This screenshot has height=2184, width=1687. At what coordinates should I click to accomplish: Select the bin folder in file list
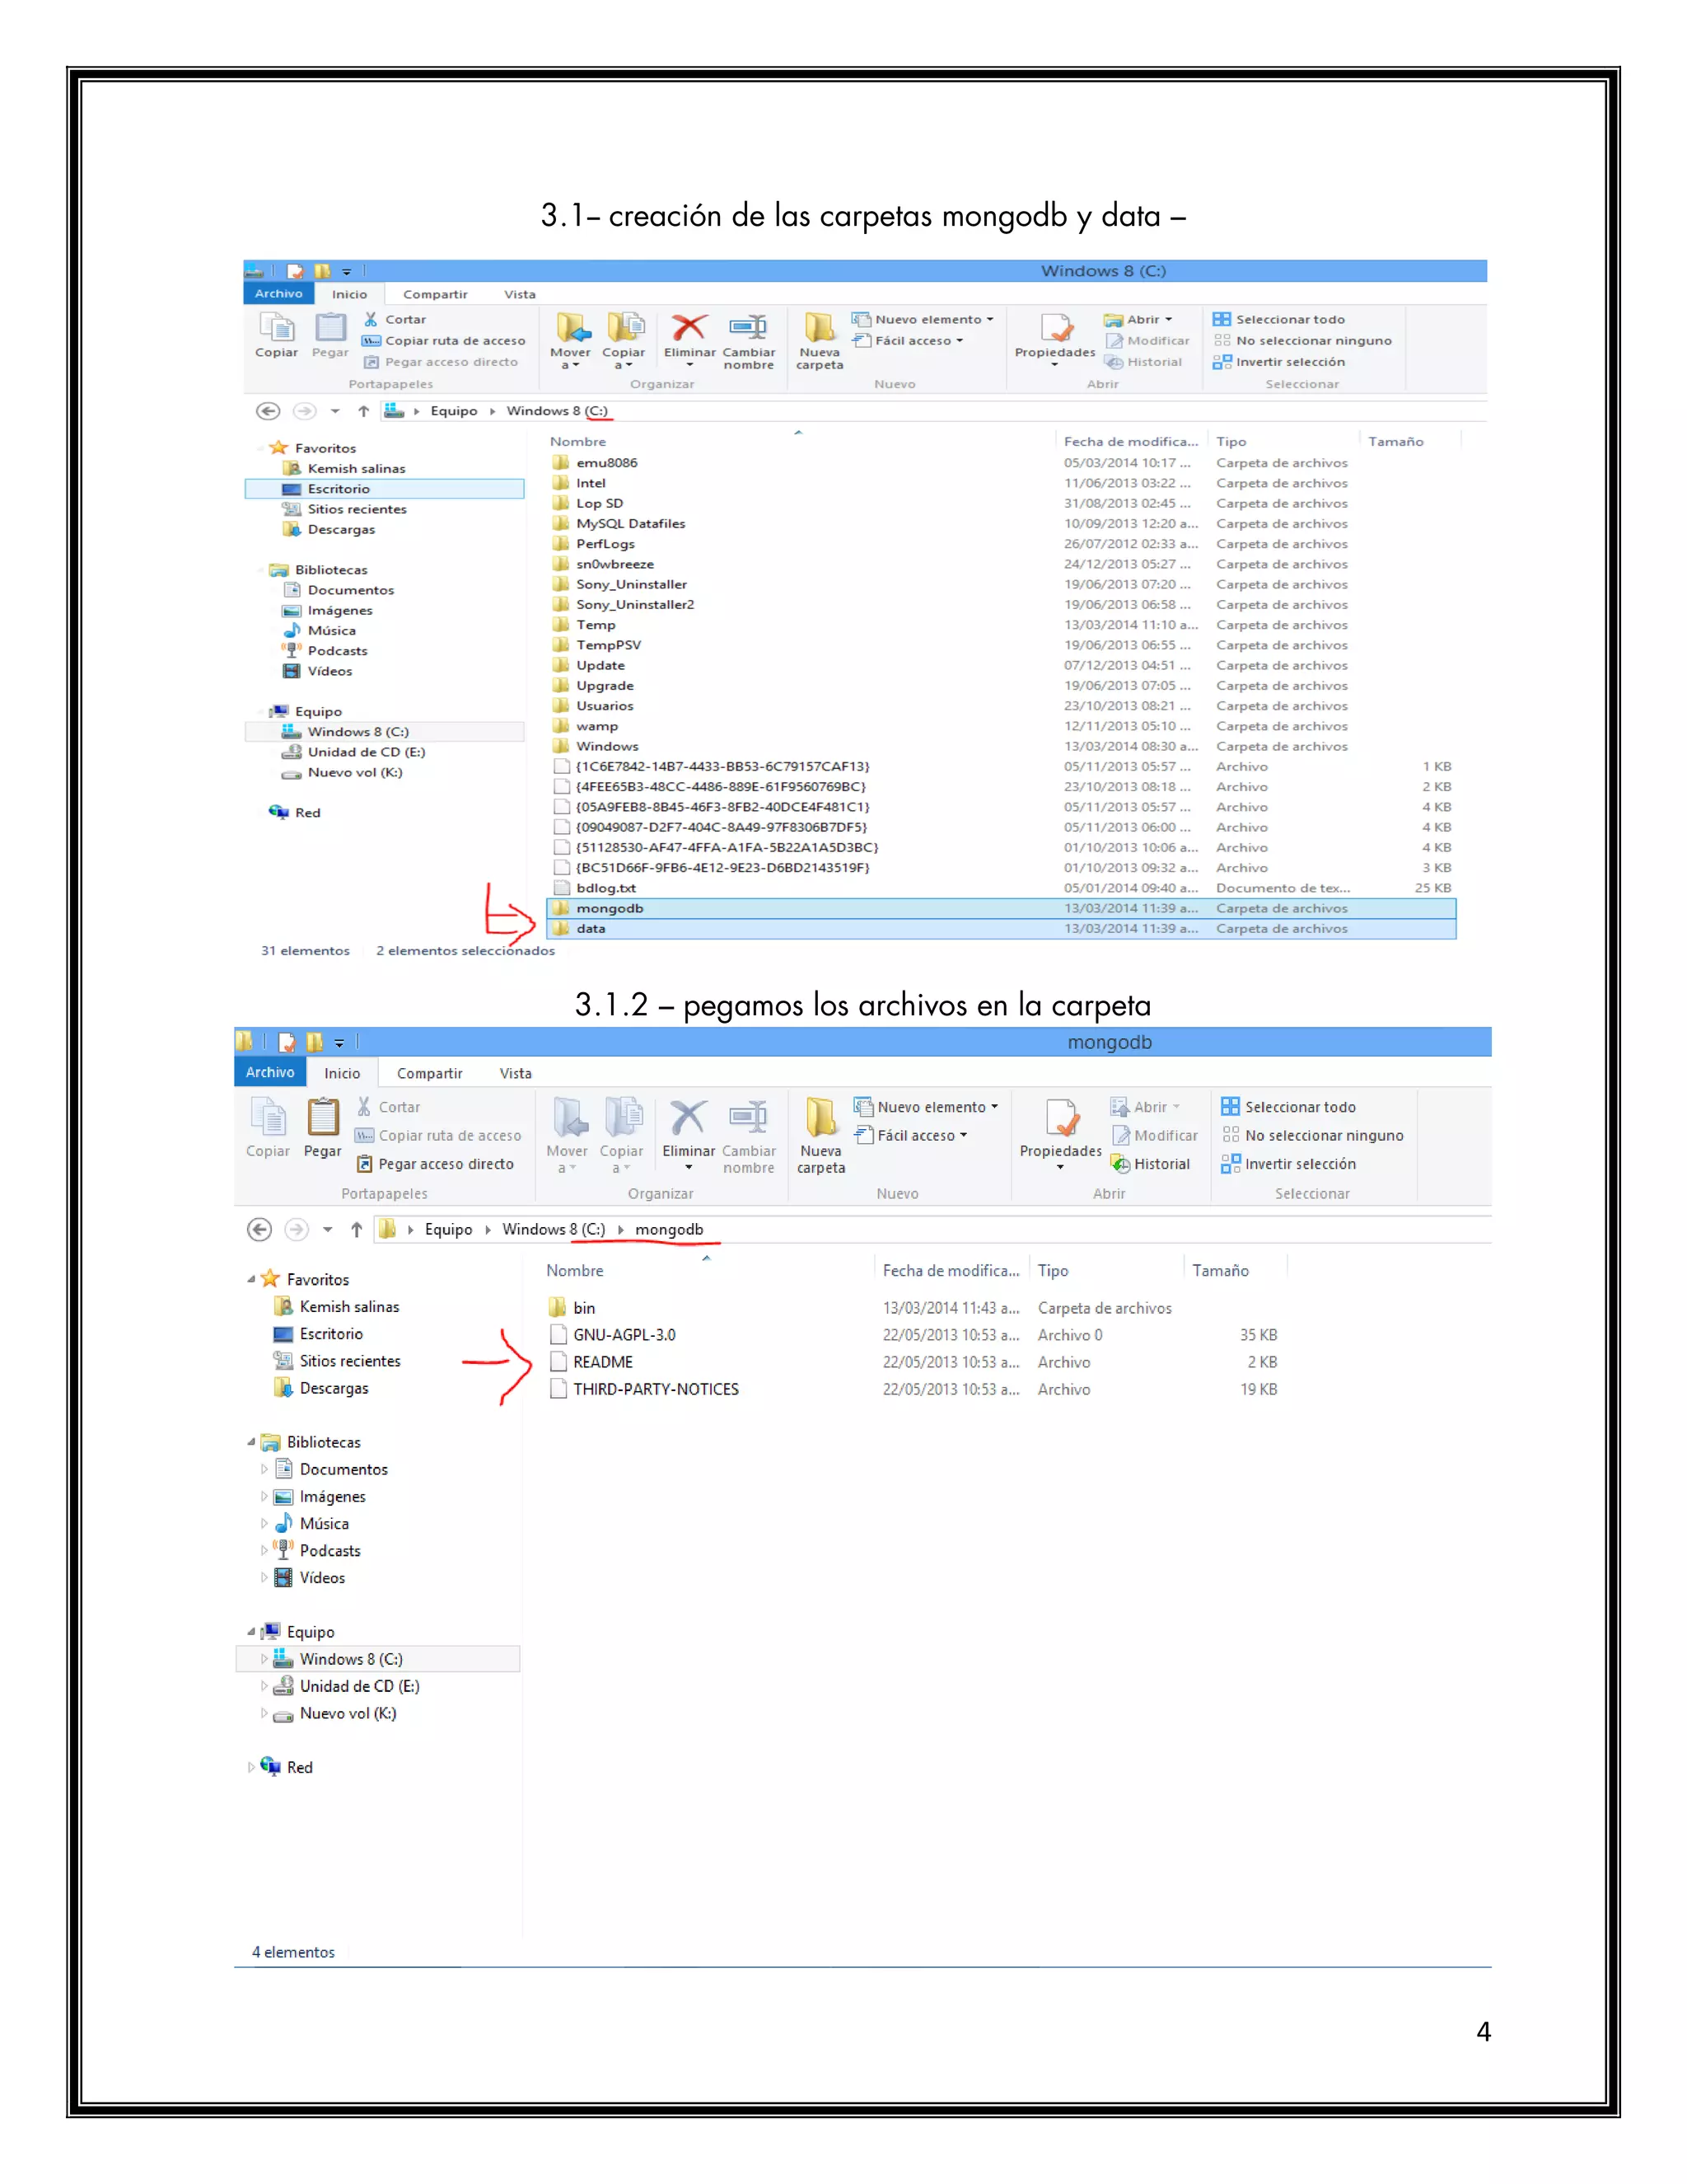tap(584, 1308)
